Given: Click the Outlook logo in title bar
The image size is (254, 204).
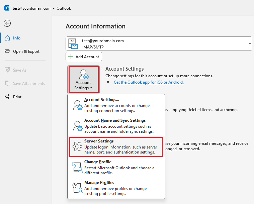Looking at the screenshot, I should 6,8.
